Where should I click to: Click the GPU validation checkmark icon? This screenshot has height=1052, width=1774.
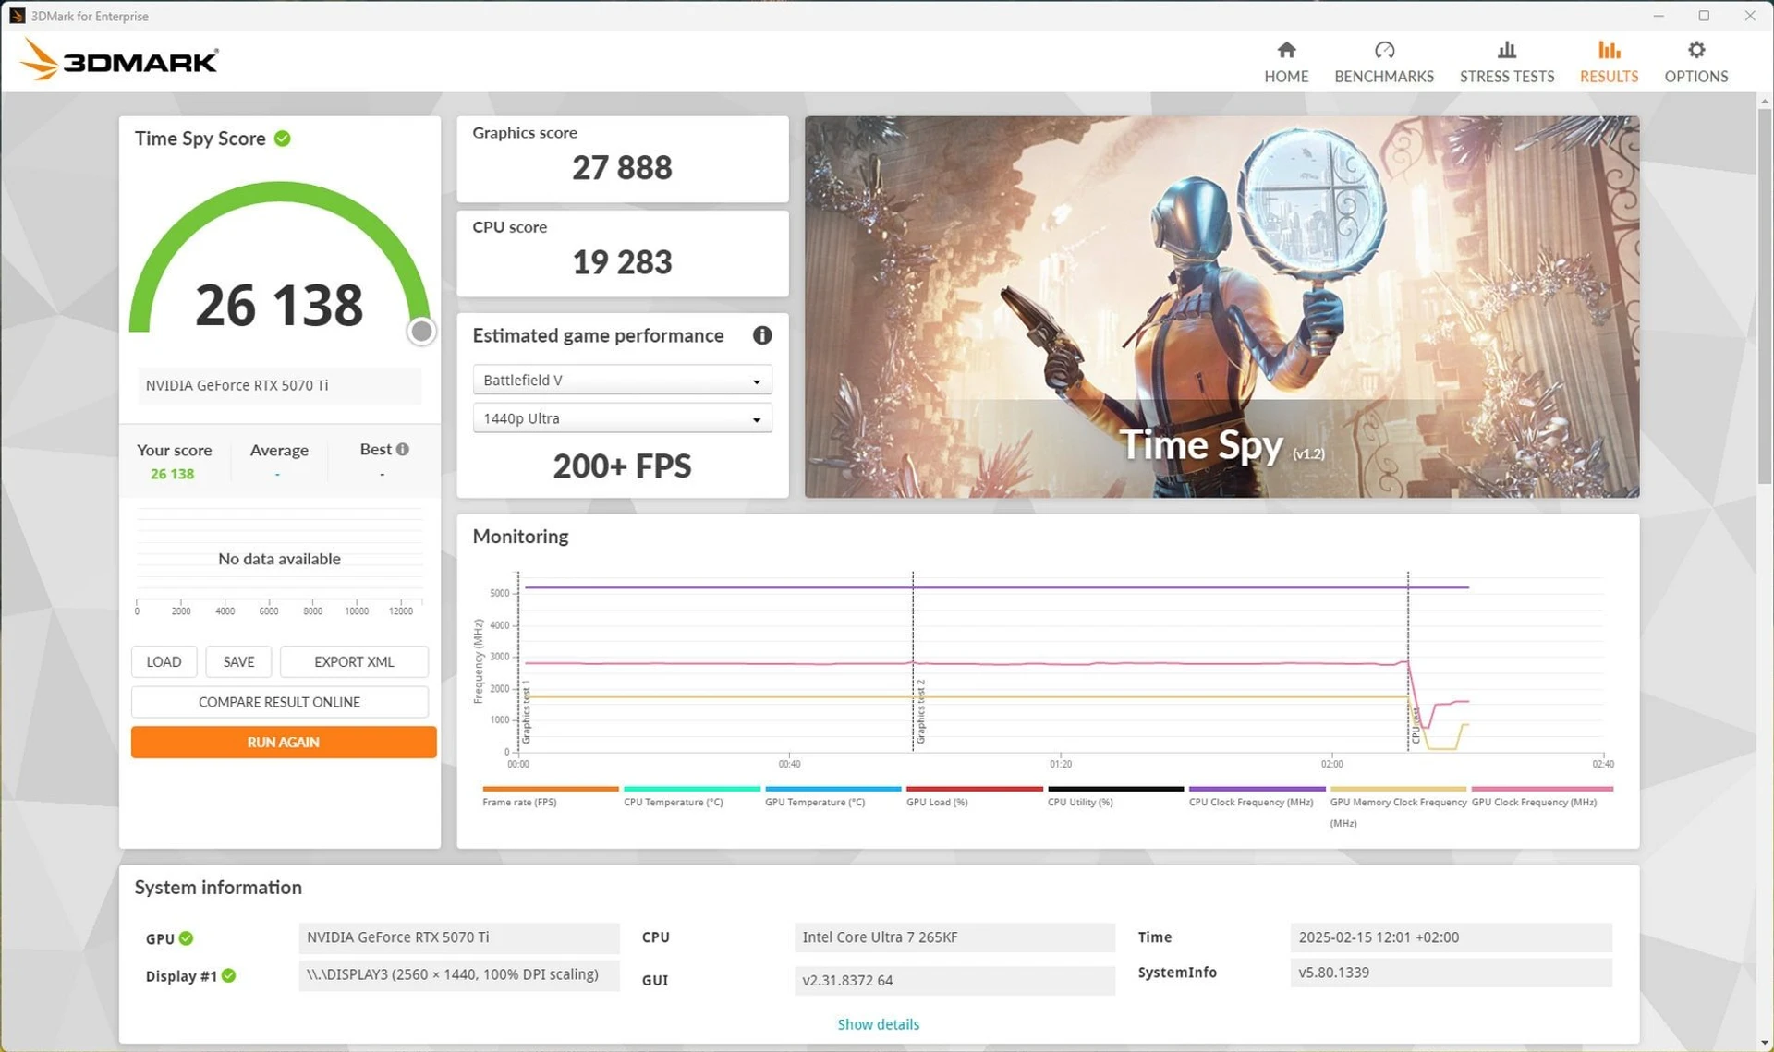click(x=187, y=938)
